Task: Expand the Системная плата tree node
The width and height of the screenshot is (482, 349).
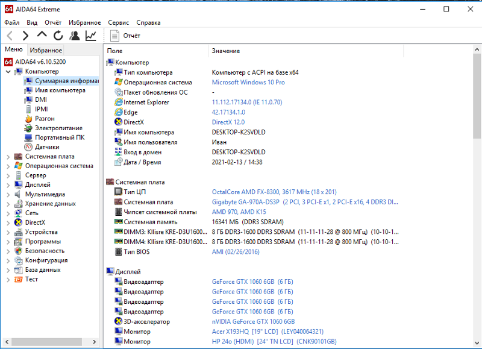Action: pos(8,157)
